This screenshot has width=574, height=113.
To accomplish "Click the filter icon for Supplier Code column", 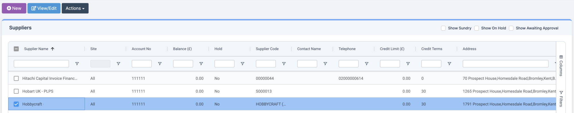I will point(284,64).
